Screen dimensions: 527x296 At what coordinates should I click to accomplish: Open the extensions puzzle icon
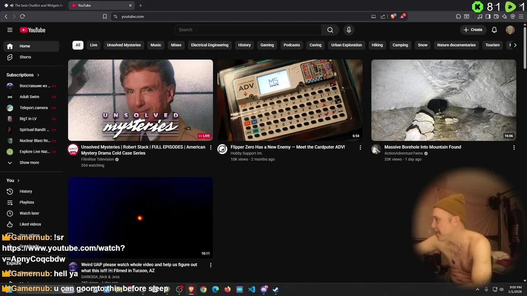click(x=458, y=16)
